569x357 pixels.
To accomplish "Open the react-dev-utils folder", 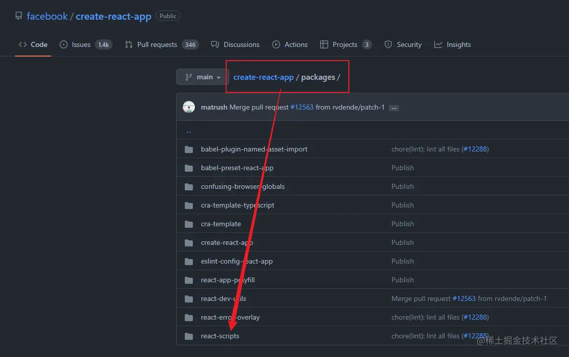I will click(x=223, y=298).
